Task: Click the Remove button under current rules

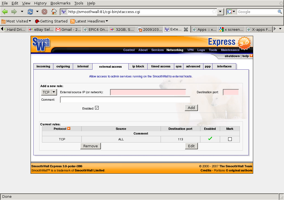Action: (91, 146)
